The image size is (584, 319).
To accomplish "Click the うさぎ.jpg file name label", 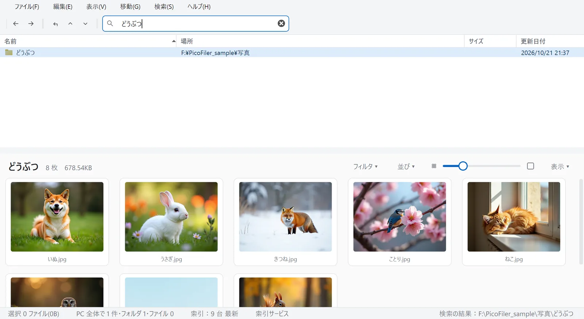I will pos(171,259).
